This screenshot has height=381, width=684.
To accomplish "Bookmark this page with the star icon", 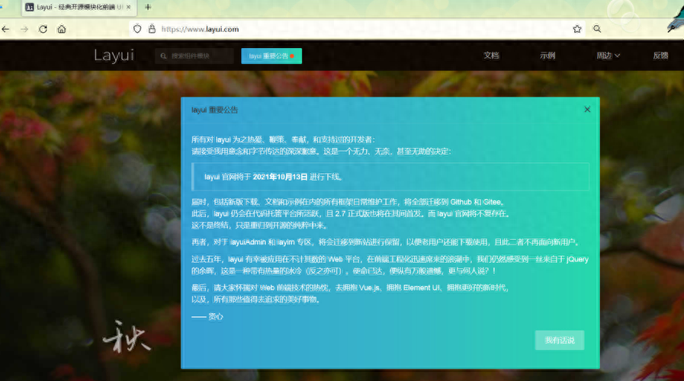I will click(577, 29).
